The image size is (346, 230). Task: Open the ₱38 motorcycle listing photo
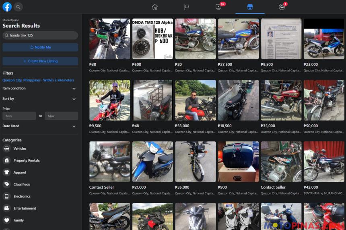110,39
